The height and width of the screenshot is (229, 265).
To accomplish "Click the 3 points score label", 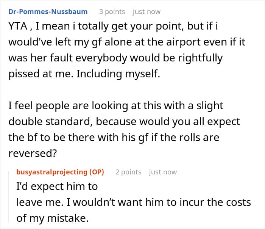I will tap(112, 12).
